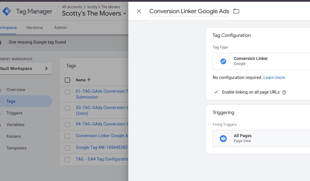310x181 pixels.
Task: Open Conversion Linker Google Ads in tag list
Action: tap(102, 136)
